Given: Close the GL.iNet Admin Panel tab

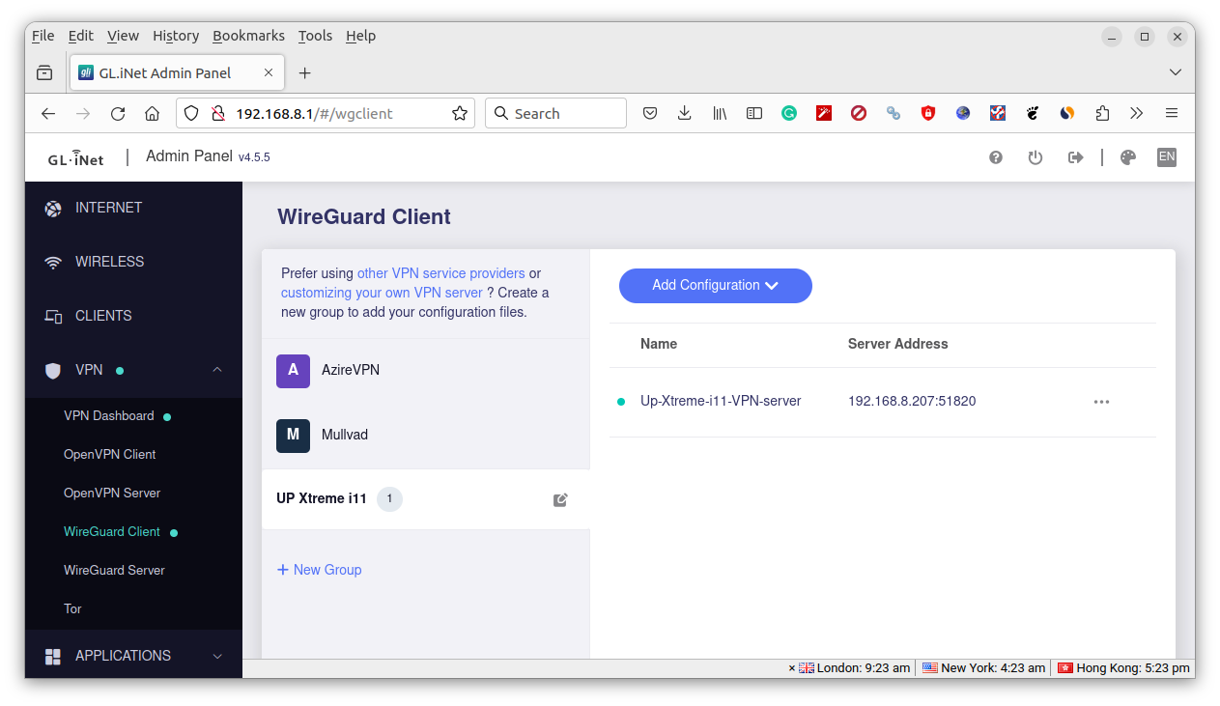Looking at the screenshot, I should (269, 72).
